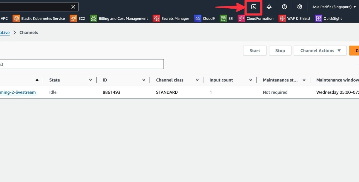Open the S3 service shortcut
Viewport: 359px width, 182px height.
click(x=226, y=19)
